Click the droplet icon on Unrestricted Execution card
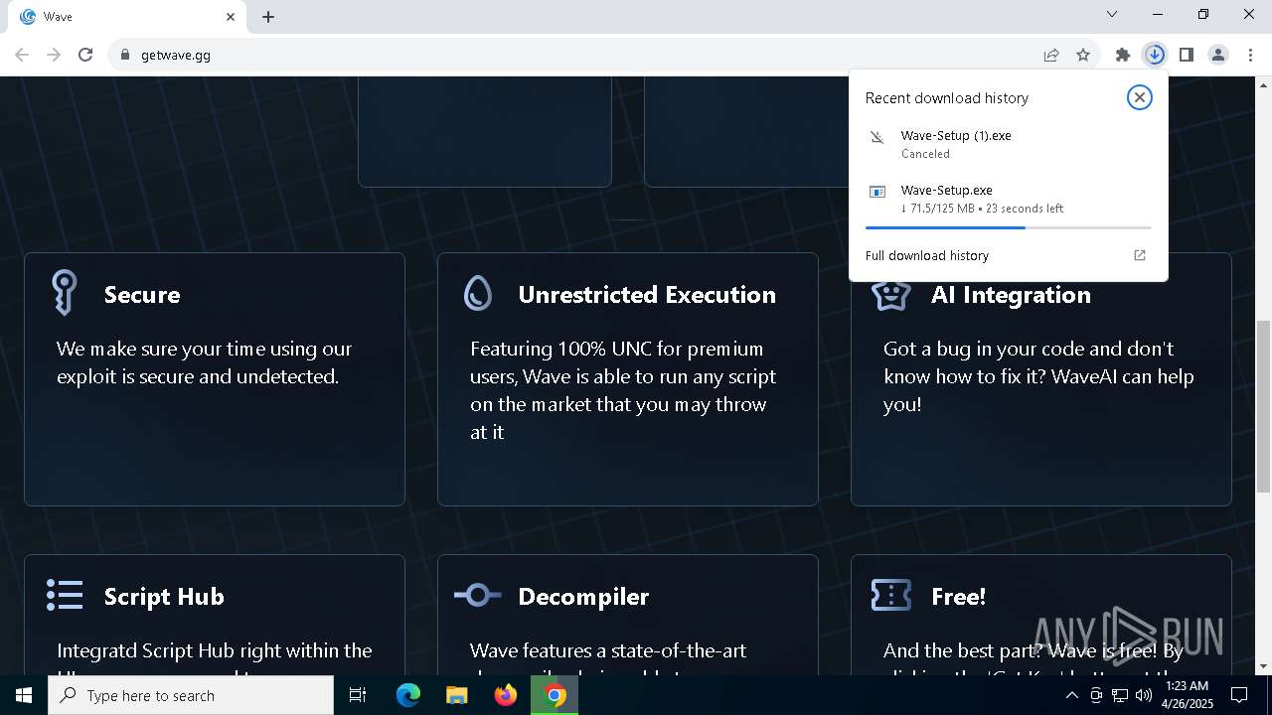Viewport: 1272px width, 715px height. coord(478,293)
